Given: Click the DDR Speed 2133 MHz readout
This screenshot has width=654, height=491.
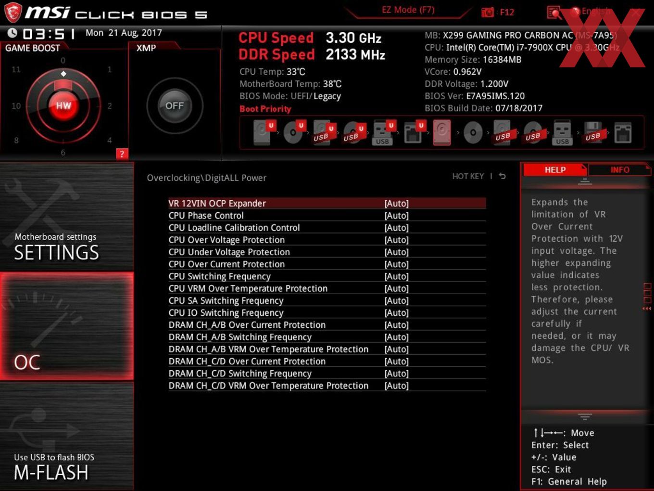Looking at the screenshot, I should pyautogui.click(x=312, y=54).
